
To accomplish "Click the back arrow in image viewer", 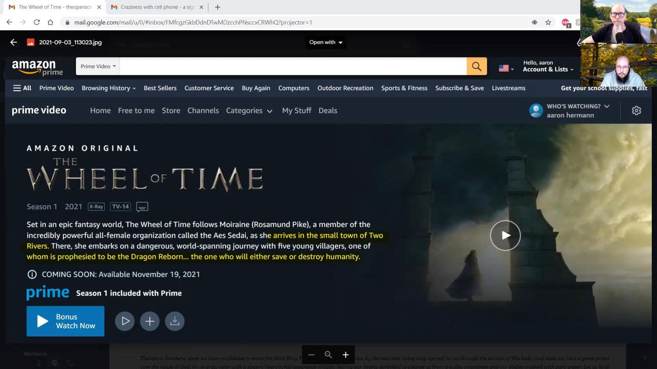I will 14,43.
